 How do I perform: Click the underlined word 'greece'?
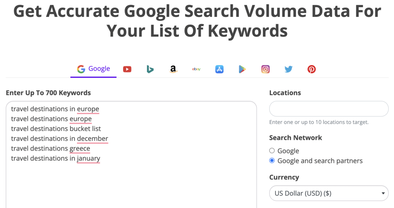[80, 149]
